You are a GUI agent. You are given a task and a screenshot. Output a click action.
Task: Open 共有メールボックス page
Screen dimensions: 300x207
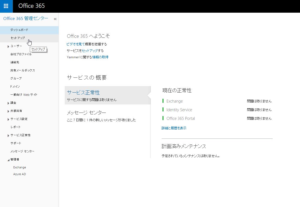coord(22,70)
